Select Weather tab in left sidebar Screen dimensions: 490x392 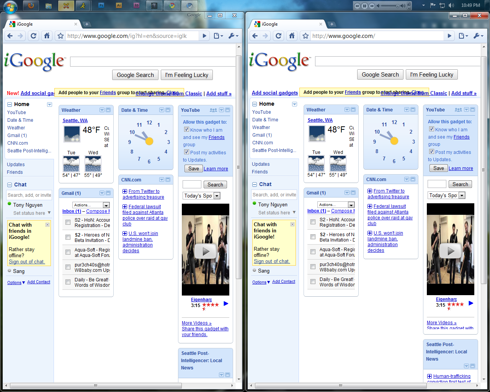16,128
